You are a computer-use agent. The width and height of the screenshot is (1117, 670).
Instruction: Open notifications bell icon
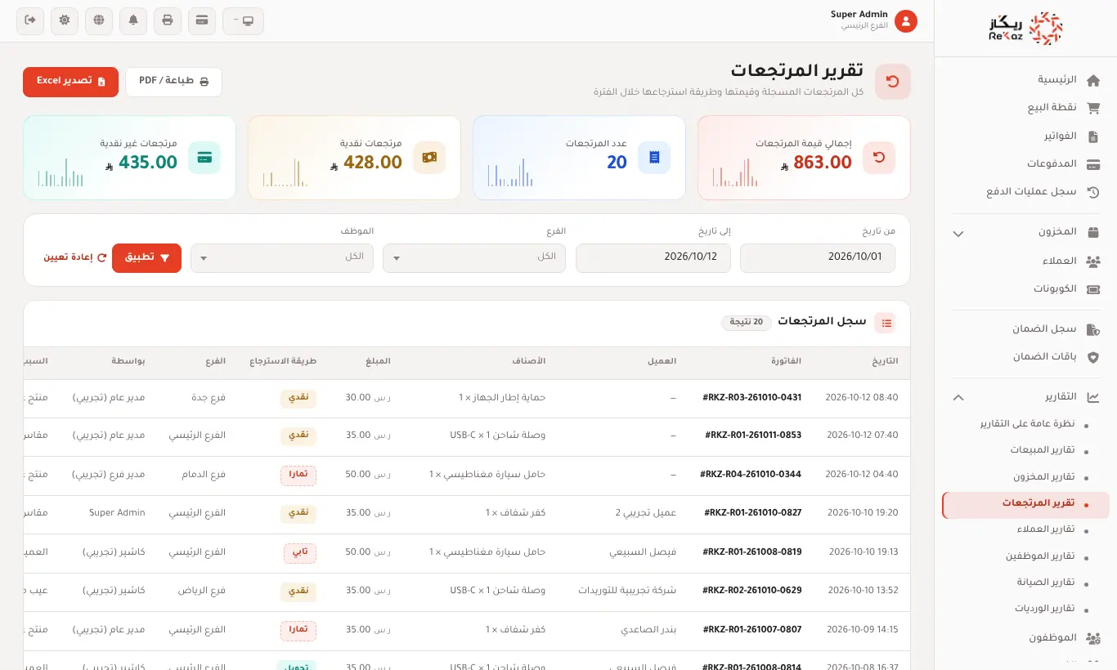pos(133,20)
